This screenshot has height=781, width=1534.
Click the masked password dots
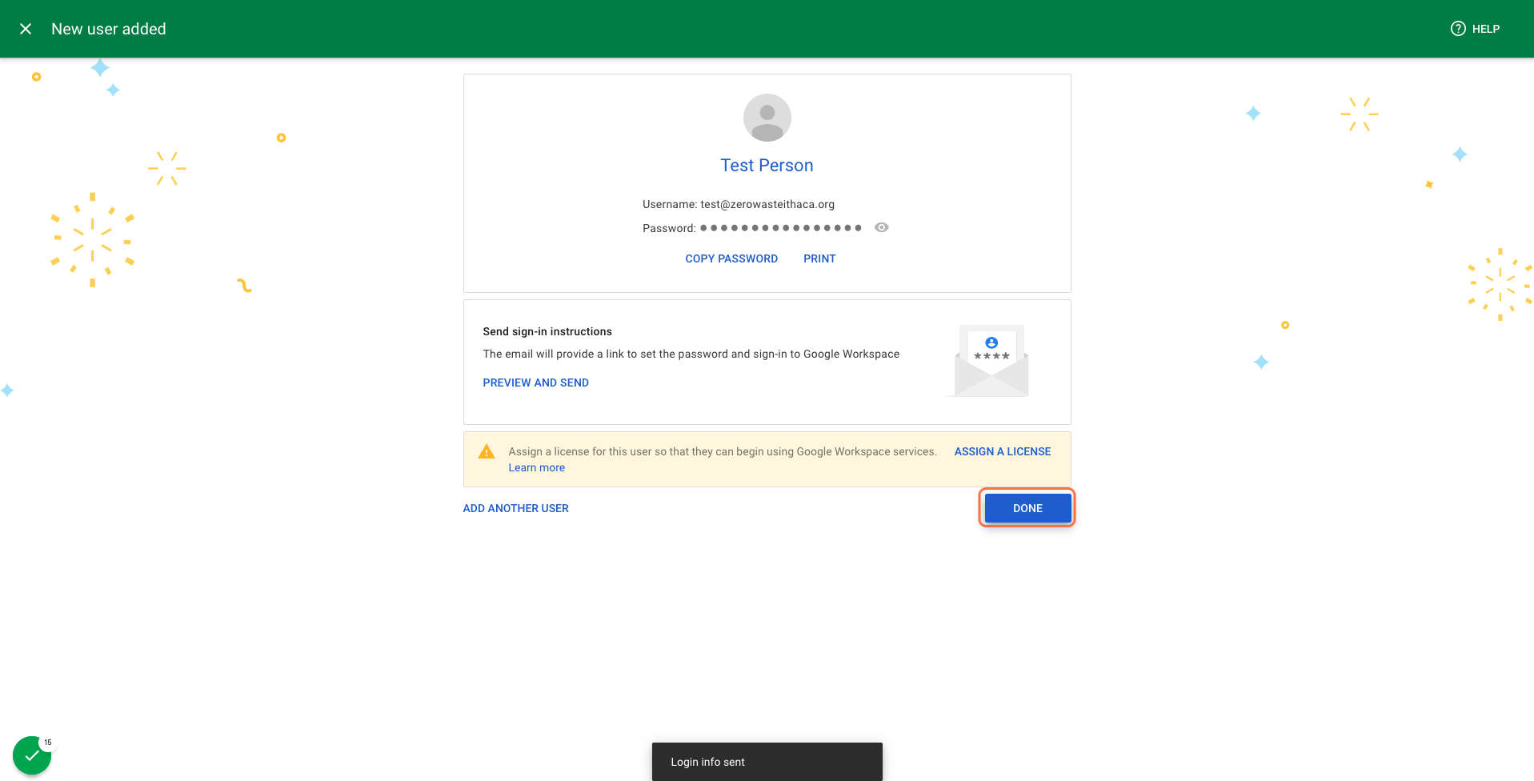[780, 228]
